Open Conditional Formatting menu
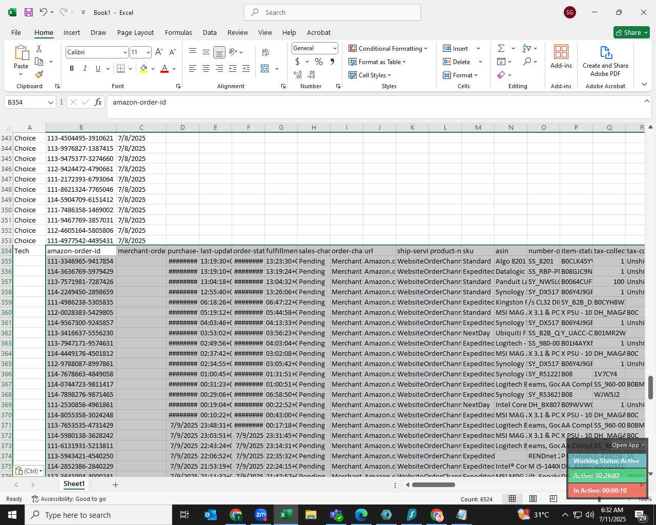 click(x=388, y=48)
